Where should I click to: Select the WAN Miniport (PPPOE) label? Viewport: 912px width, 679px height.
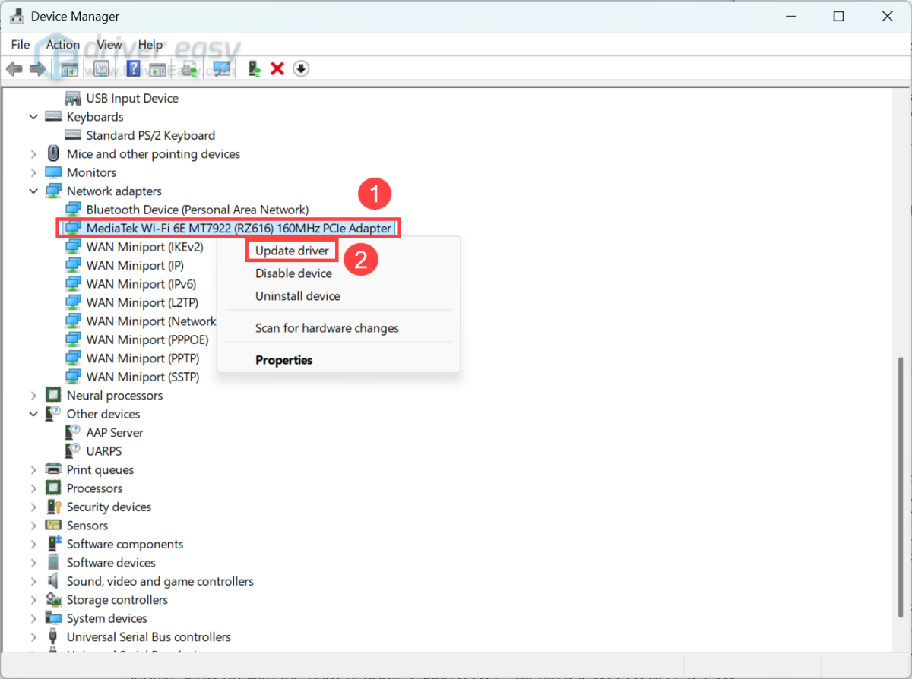click(x=147, y=339)
